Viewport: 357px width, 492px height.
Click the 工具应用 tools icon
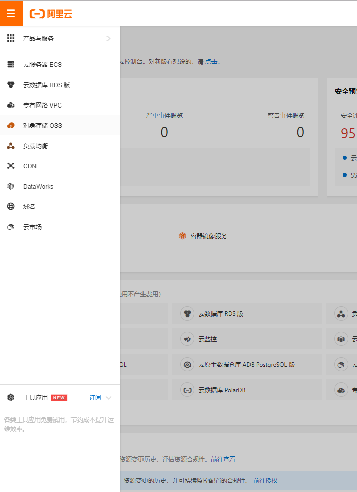click(11, 398)
